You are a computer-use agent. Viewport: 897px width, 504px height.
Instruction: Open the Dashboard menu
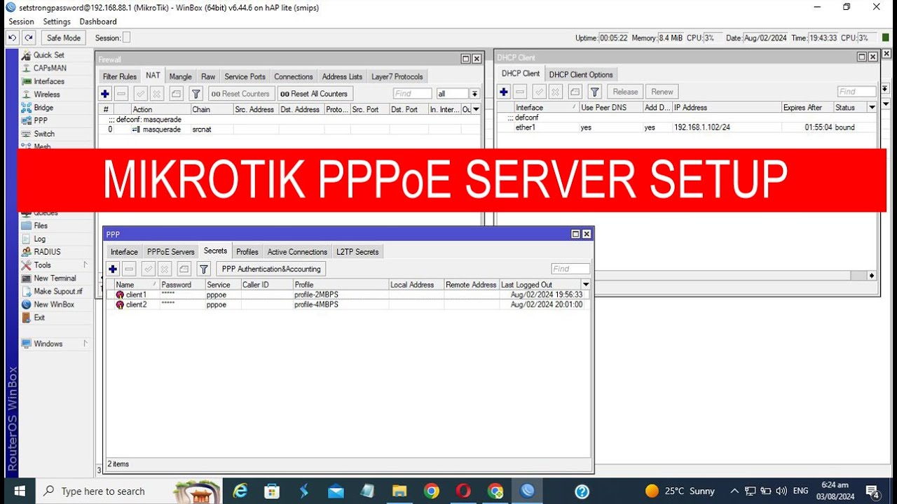pos(98,22)
